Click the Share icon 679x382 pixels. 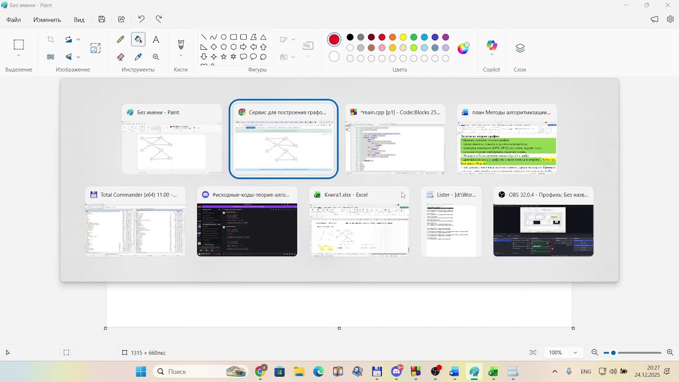[121, 19]
